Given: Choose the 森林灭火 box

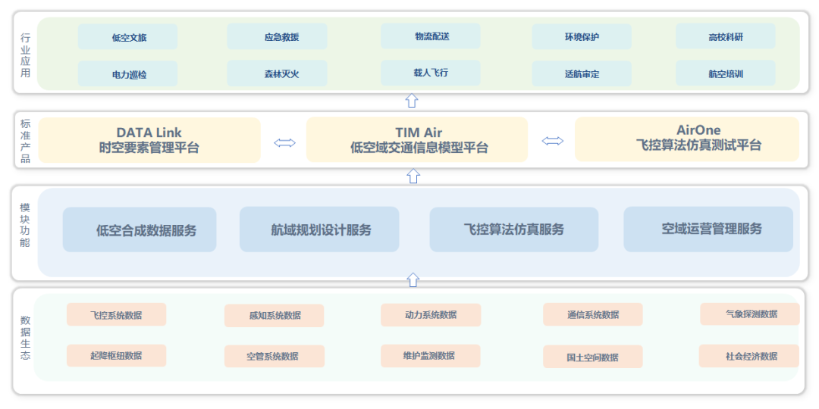Looking at the screenshot, I should (277, 73).
